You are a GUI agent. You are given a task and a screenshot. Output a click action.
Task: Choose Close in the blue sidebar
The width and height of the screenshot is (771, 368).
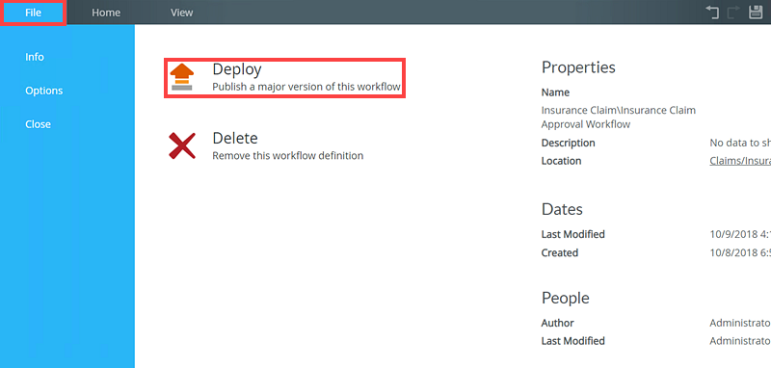pyautogui.click(x=38, y=124)
